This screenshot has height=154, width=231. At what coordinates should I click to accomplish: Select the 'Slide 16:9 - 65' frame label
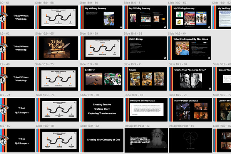click(x=44, y=33)
